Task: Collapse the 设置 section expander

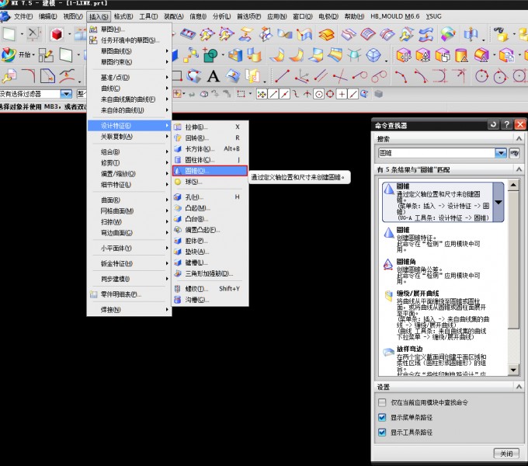Action: point(519,387)
